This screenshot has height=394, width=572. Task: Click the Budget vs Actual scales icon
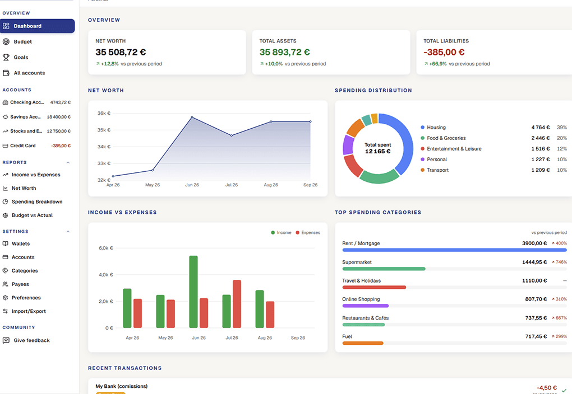click(x=5, y=215)
